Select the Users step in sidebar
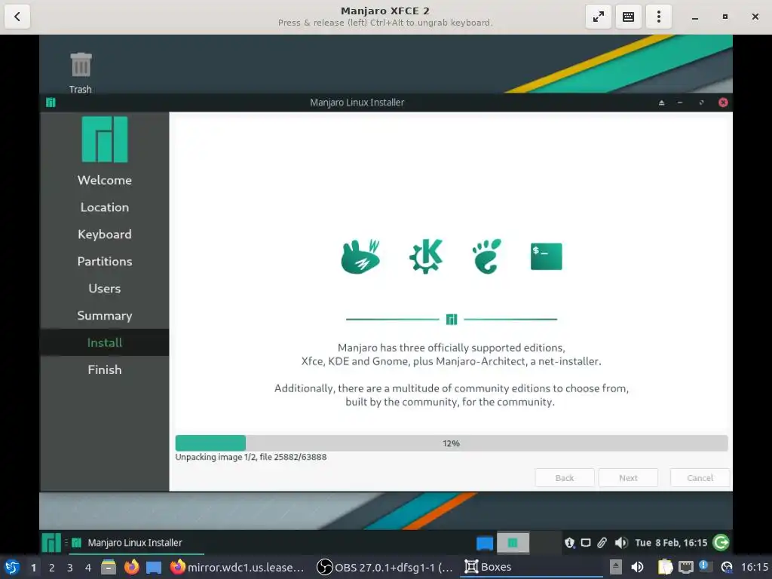 click(104, 289)
